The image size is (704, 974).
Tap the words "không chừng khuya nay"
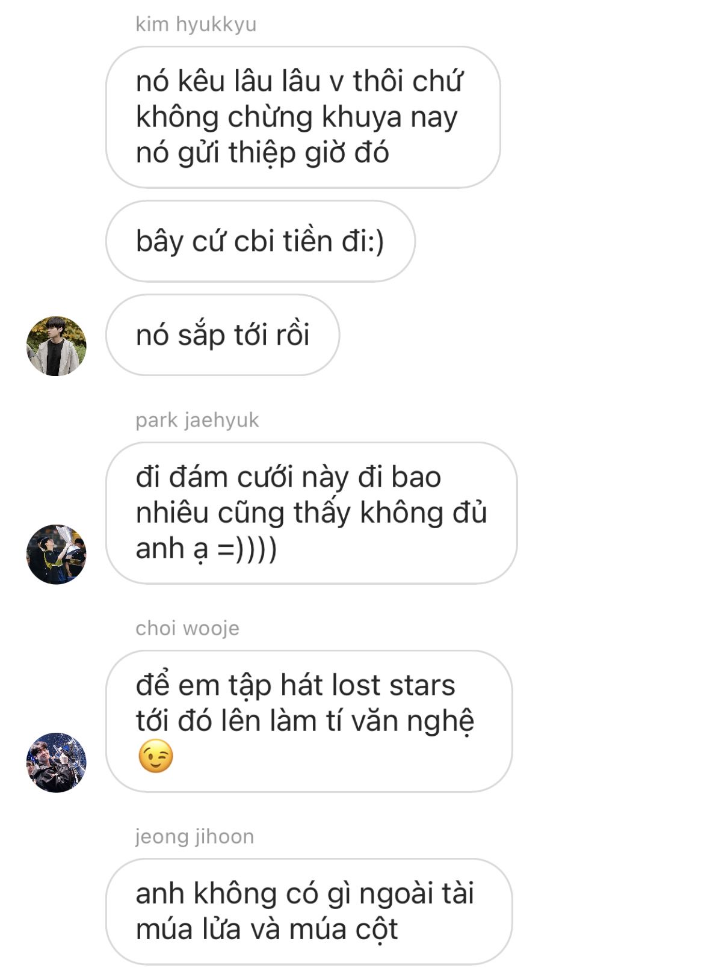297,117
